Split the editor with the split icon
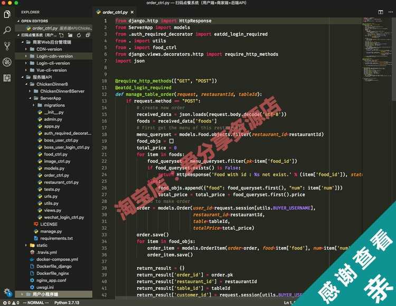 pyautogui.click(x=381, y=12)
